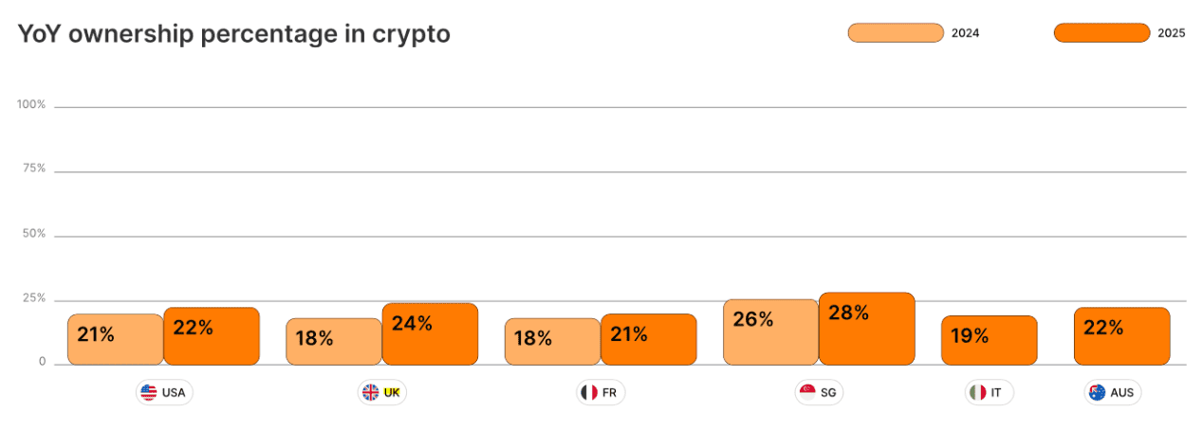The image size is (1203, 430).
Task: Select the USA 2025 bar showing 22%
Action: pos(211,336)
